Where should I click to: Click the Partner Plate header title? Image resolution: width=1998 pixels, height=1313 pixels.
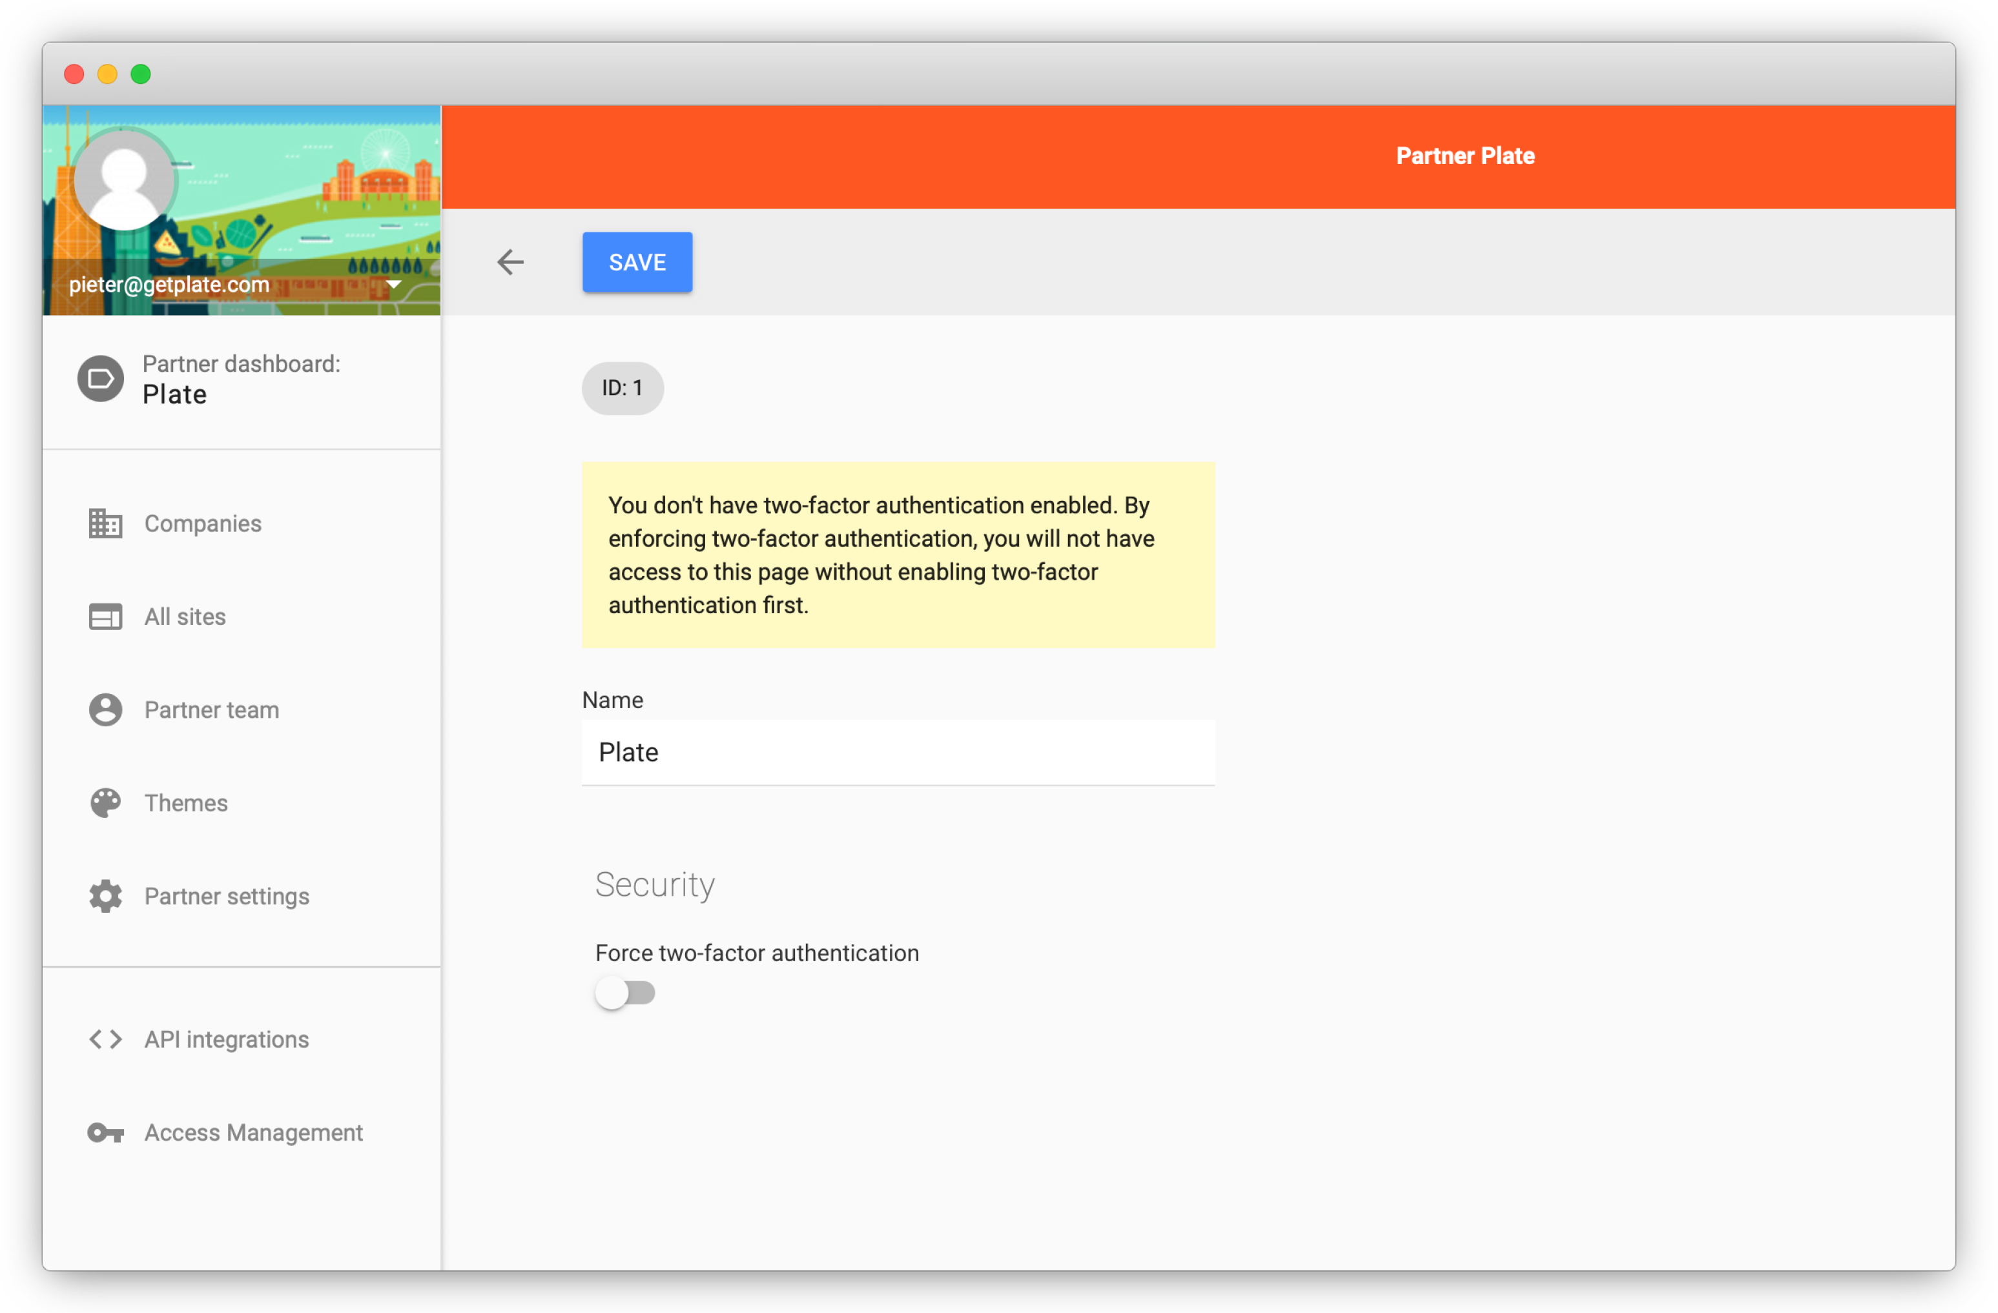tap(1465, 157)
